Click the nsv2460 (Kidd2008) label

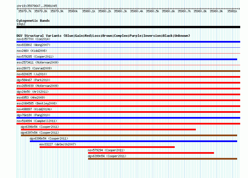click(x=32, y=51)
